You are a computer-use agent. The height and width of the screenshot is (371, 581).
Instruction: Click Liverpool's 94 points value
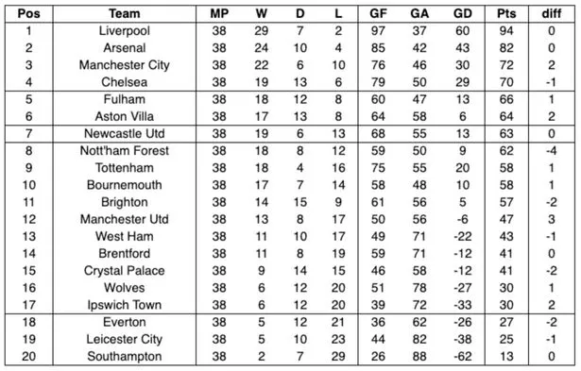[506, 31]
